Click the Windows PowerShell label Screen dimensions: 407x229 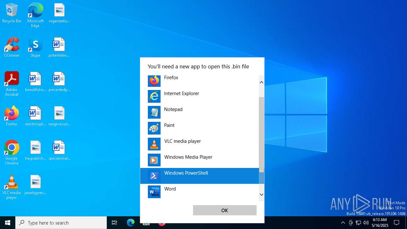pyautogui.click(x=186, y=173)
